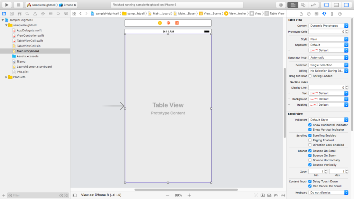The height and width of the screenshot is (199, 354).
Task: Embed in Stack button
Action: pos(263,195)
